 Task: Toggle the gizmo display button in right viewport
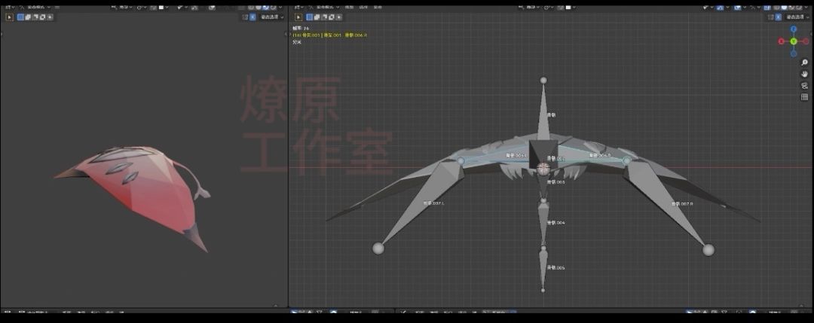point(720,8)
